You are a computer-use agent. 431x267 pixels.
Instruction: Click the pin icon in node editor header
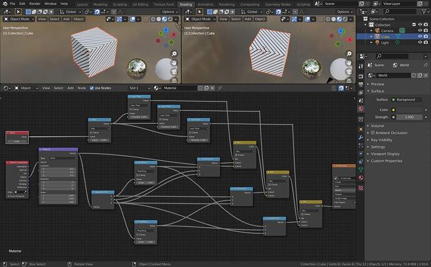[220, 88]
